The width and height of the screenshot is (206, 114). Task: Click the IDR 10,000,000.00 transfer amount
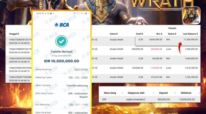click(x=62, y=61)
